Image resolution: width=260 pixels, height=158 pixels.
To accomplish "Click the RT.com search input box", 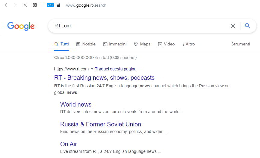I will pos(139,26).
